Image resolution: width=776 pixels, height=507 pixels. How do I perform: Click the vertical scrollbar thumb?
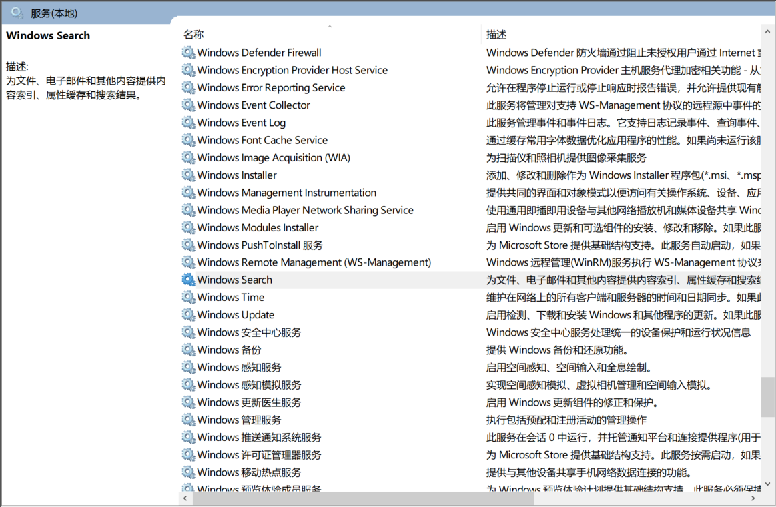click(767, 397)
